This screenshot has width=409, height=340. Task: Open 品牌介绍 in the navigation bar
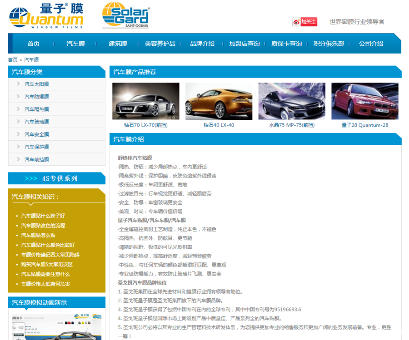coord(202,44)
